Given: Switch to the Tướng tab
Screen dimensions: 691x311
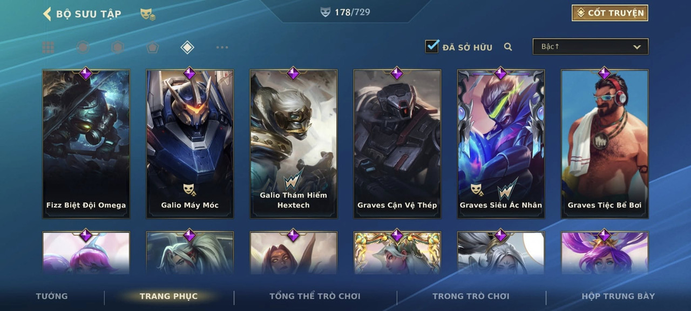Looking at the screenshot, I should [52, 296].
